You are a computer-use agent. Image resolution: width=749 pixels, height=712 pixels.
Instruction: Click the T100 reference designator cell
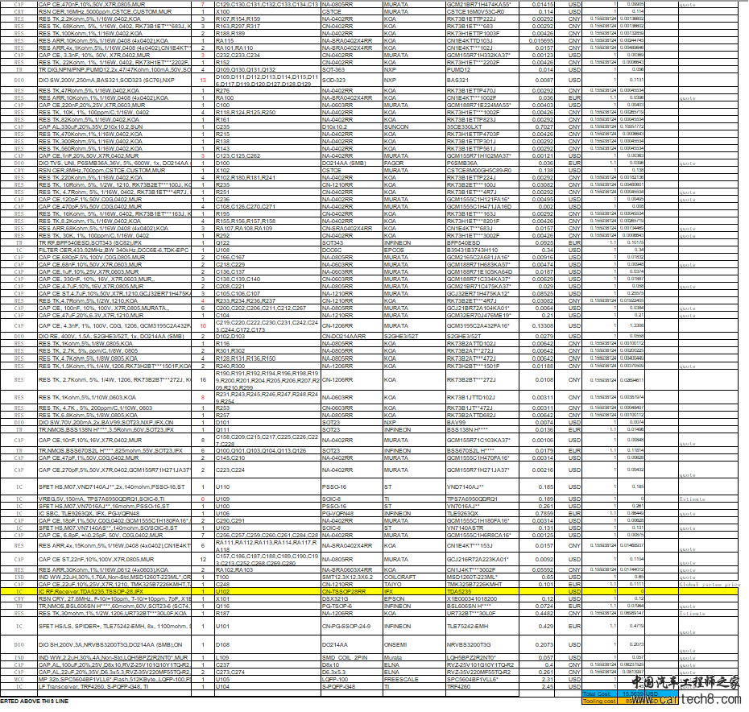click(267, 577)
